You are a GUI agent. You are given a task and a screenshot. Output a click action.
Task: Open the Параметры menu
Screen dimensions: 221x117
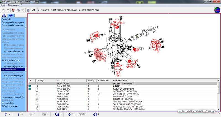point(13,5)
